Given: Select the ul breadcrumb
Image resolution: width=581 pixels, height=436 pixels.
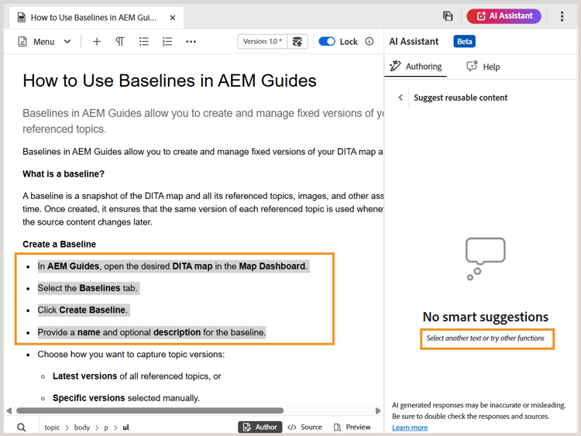Looking at the screenshot, I should pyautogui.click(x=125, y=427).
